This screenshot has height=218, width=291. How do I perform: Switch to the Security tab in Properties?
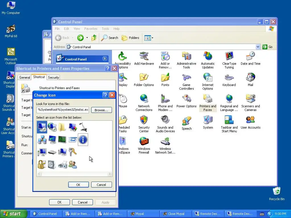[x=53, y=77]
